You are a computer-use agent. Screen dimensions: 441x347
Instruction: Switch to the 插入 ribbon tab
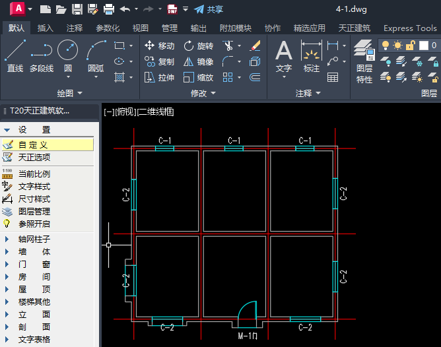coord(46,28)
